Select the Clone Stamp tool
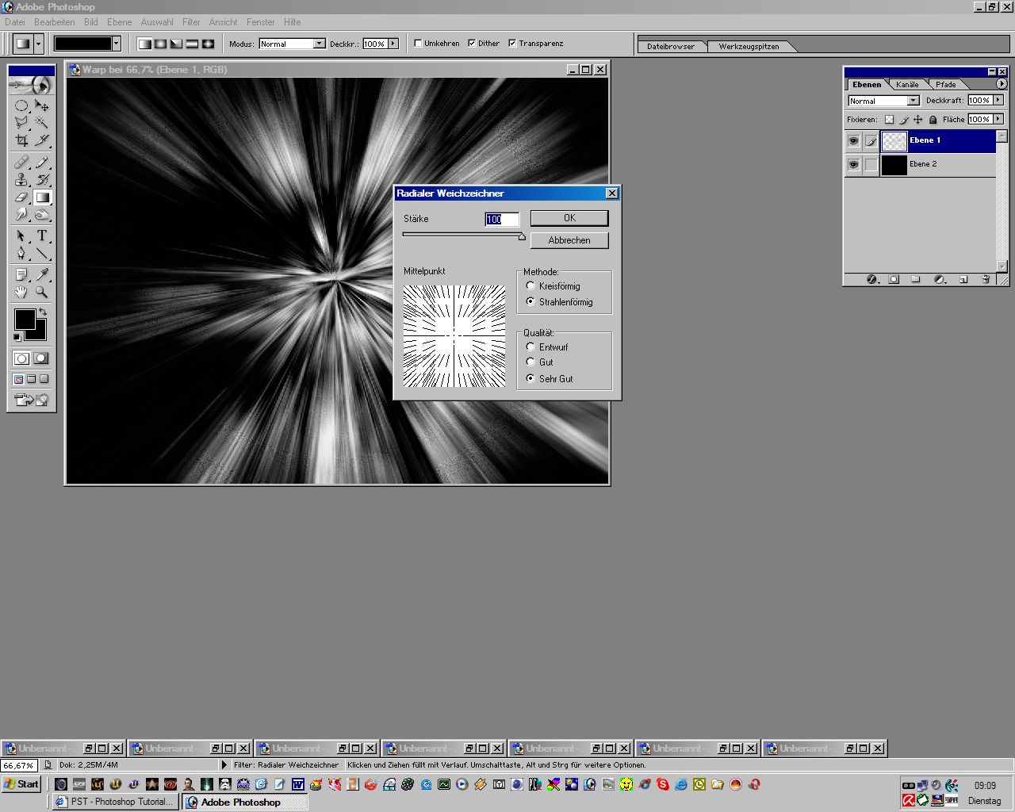This screenshot has height=812, width=1015. pyautogui.click(x=21, y=179)
